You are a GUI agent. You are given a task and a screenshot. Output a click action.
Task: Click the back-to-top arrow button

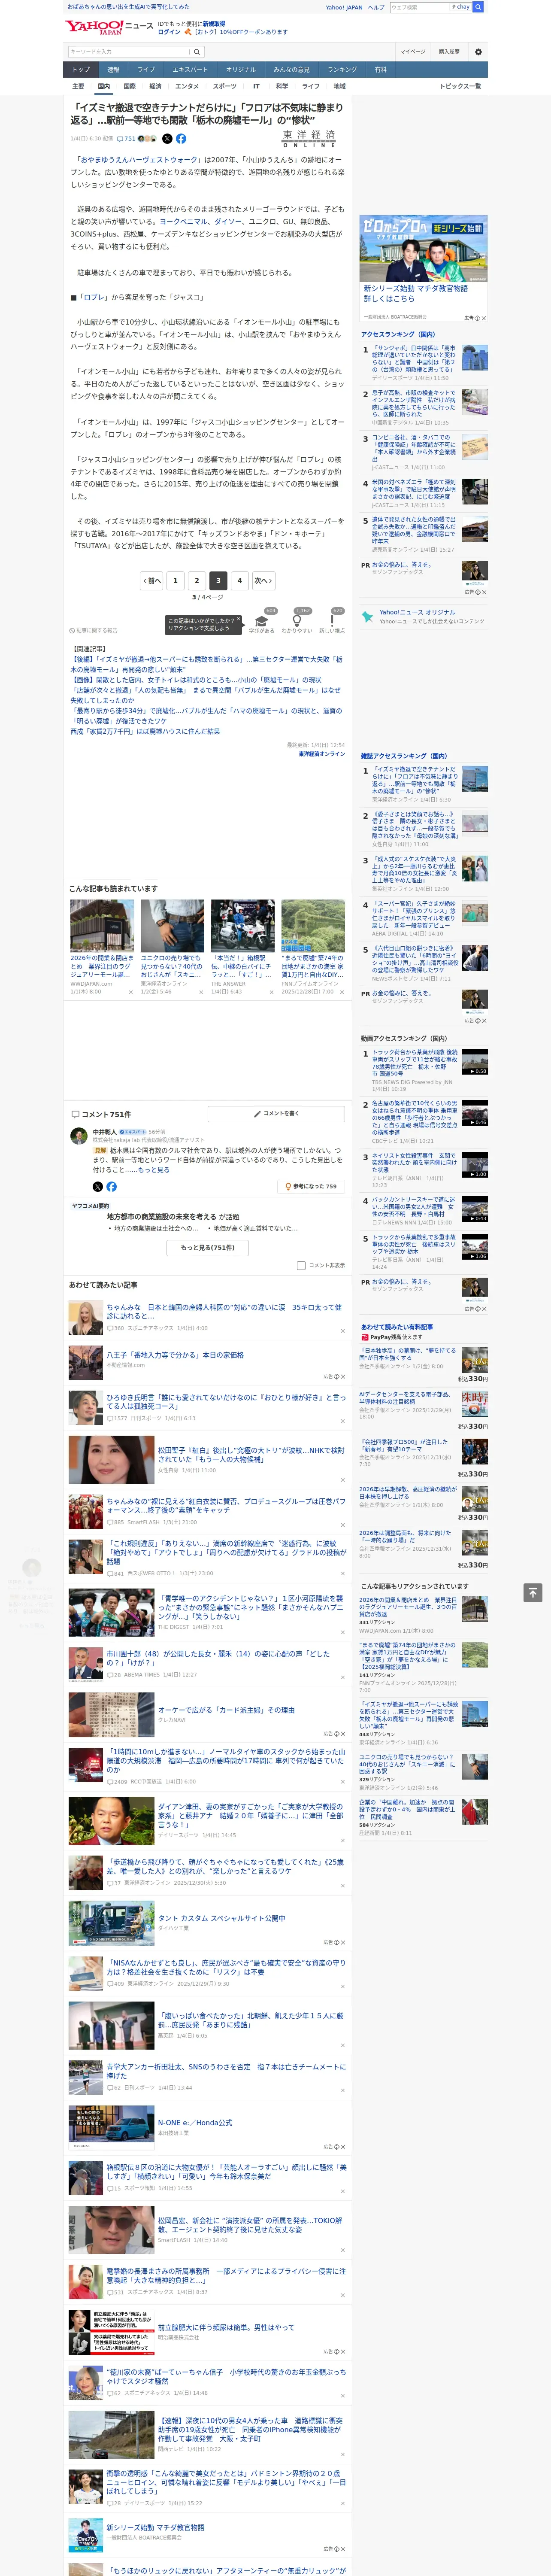[533, 1592]
